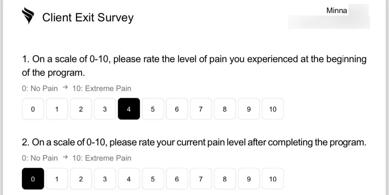Set beginning pain level to 10
Screen dimensions: 389x195
[273, 109]
